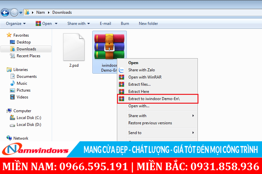Choose Restore previous versions
Image resolution: width=262 pixels, height=174 pixels.
(150, 123)
